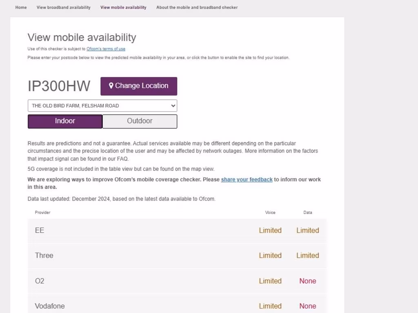The image size is (418, 313).
Task: Click the Data column header
Action: point(308,212)
